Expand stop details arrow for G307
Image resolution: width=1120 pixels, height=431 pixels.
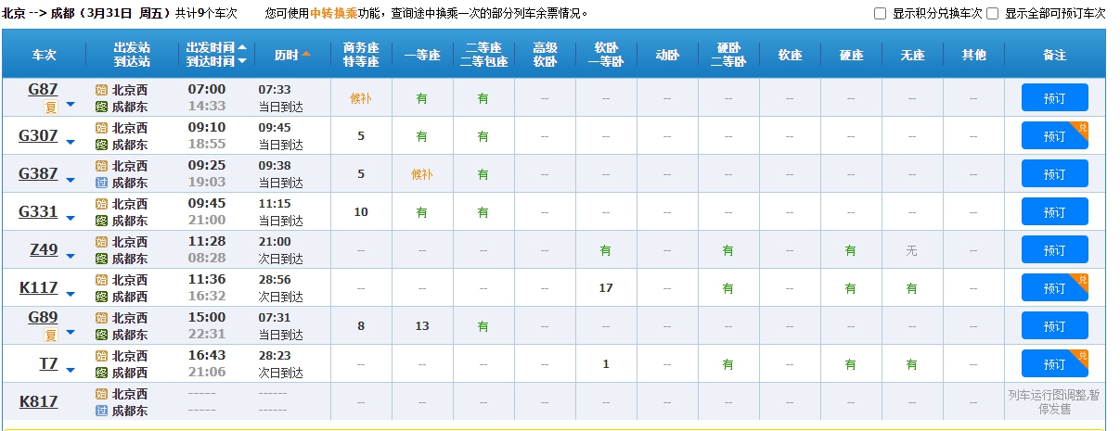pyautogui.click(x=70, y=142)
